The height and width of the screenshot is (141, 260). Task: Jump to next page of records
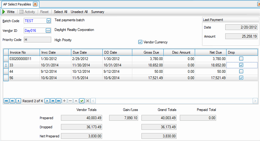[x=53, y=101]
